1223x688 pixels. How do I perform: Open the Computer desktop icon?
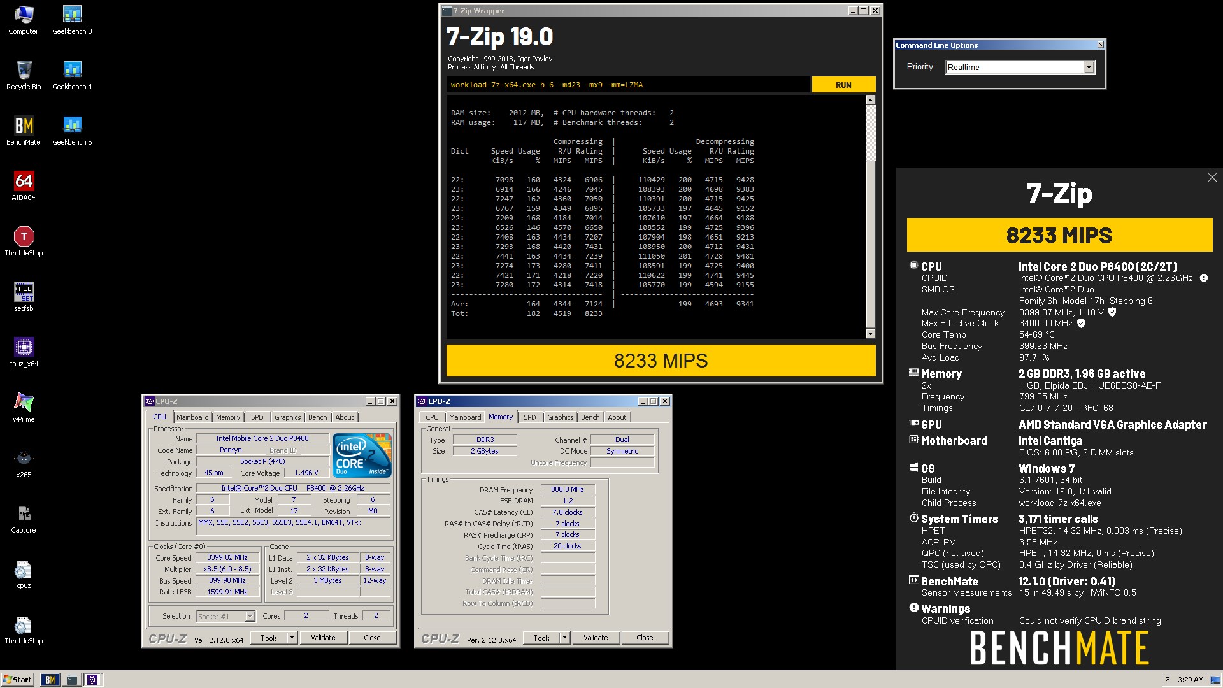pyautogui.click(x=24, y=20)
